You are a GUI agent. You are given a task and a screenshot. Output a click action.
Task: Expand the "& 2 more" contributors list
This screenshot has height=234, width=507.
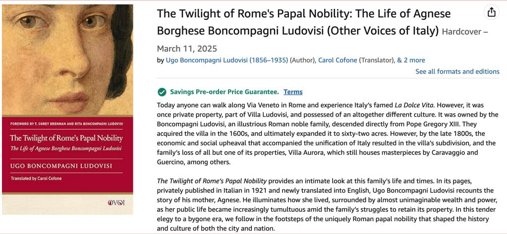pos(411,60)
